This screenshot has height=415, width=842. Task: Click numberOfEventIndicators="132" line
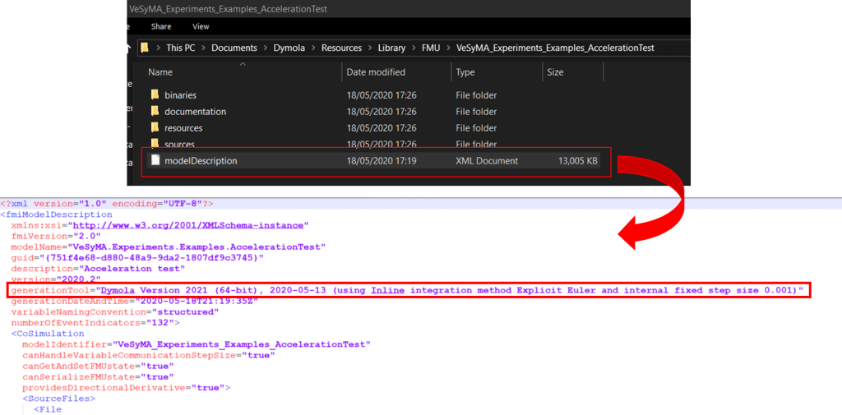click(x=95, y=323)
